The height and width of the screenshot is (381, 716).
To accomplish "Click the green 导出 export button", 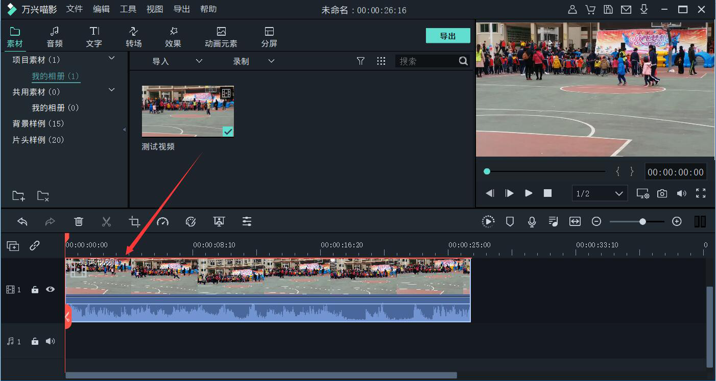I will tap(448, 36).
